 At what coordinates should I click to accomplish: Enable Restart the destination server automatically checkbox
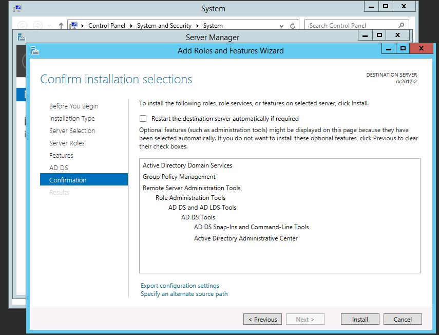[143, 119]
